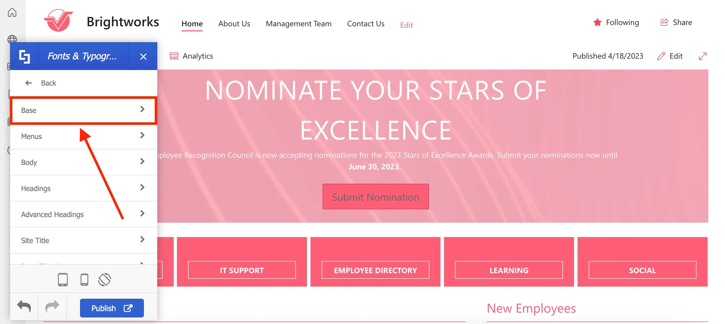The width and height of the screenshot is (725, 324).
Task: Click the ShortPoint logo in panel header
Action: coord(24,56)
